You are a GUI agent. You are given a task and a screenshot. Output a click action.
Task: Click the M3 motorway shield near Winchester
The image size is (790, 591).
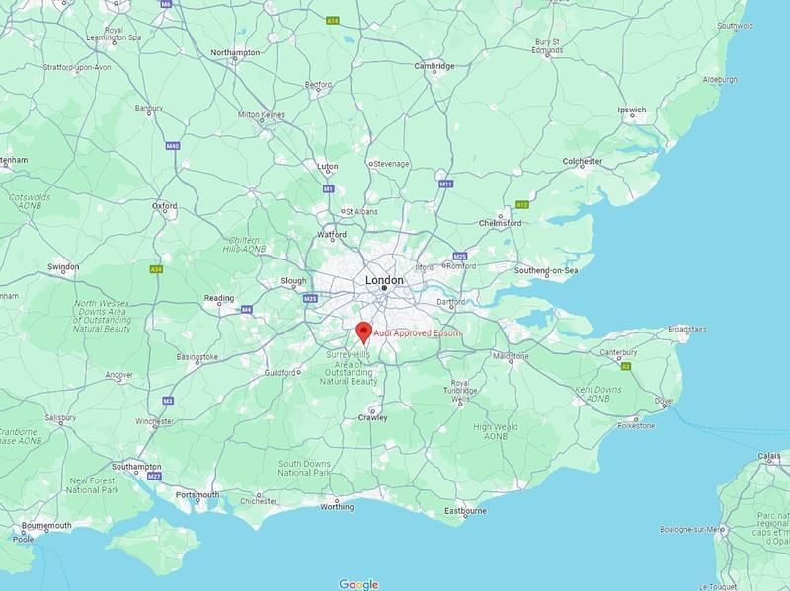tap(168, 401)
